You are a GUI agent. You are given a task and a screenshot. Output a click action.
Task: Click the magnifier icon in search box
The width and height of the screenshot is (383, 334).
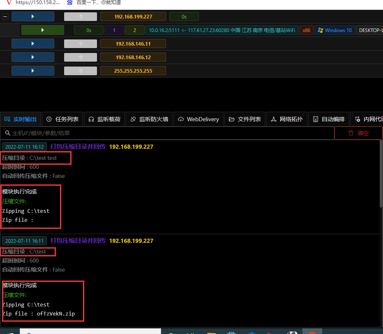7,133
